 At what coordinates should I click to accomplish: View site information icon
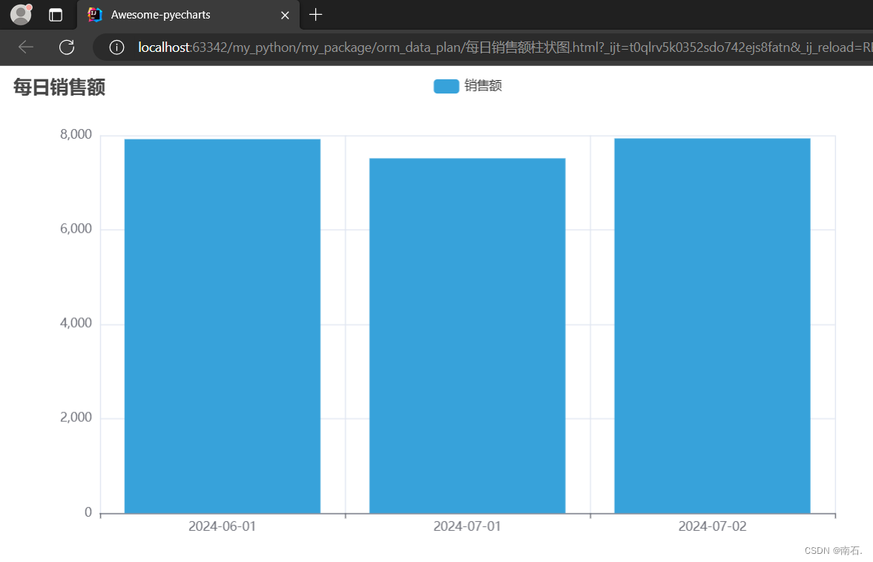(x=116, y=47)
